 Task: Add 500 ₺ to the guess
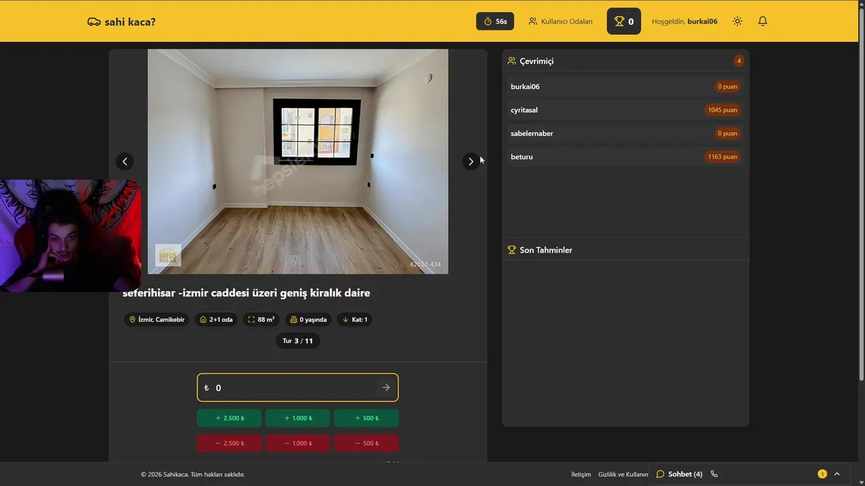tap(366, 418)
